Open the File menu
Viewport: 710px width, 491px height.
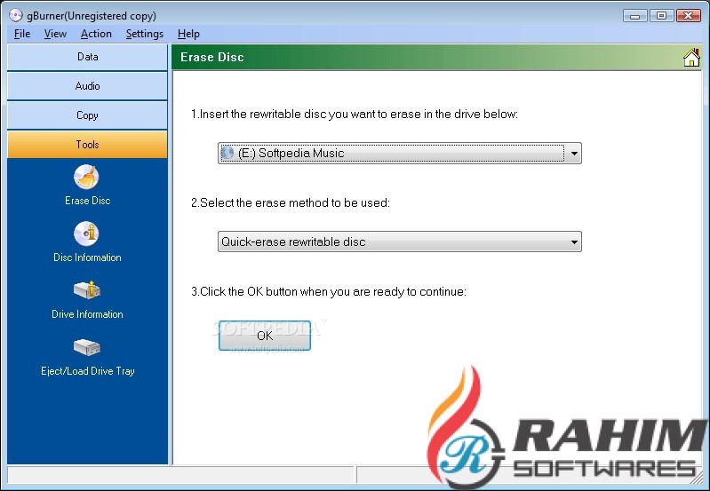[22, 34]
